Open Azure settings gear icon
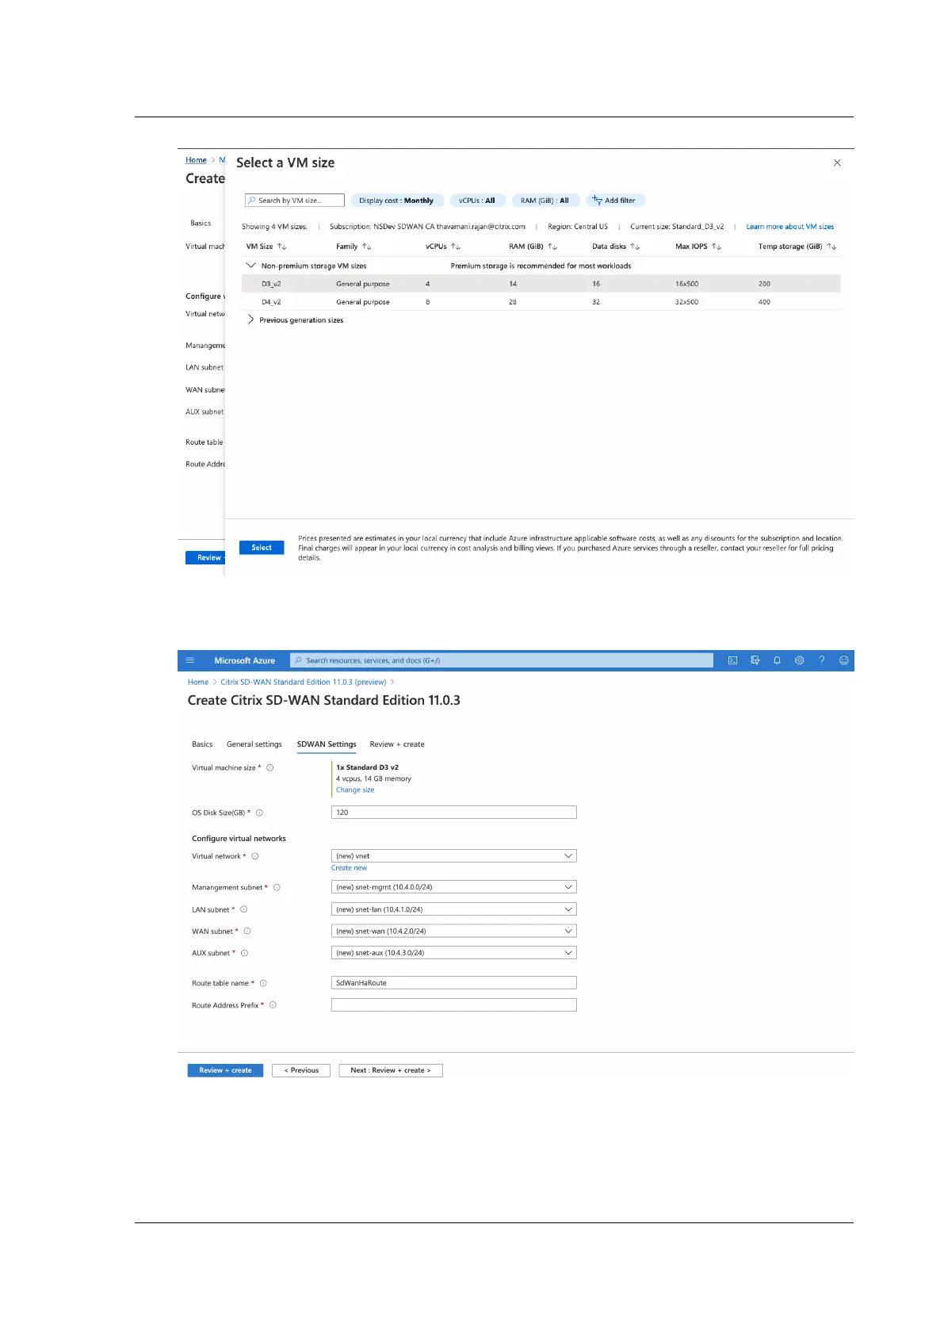 (799, 660)
